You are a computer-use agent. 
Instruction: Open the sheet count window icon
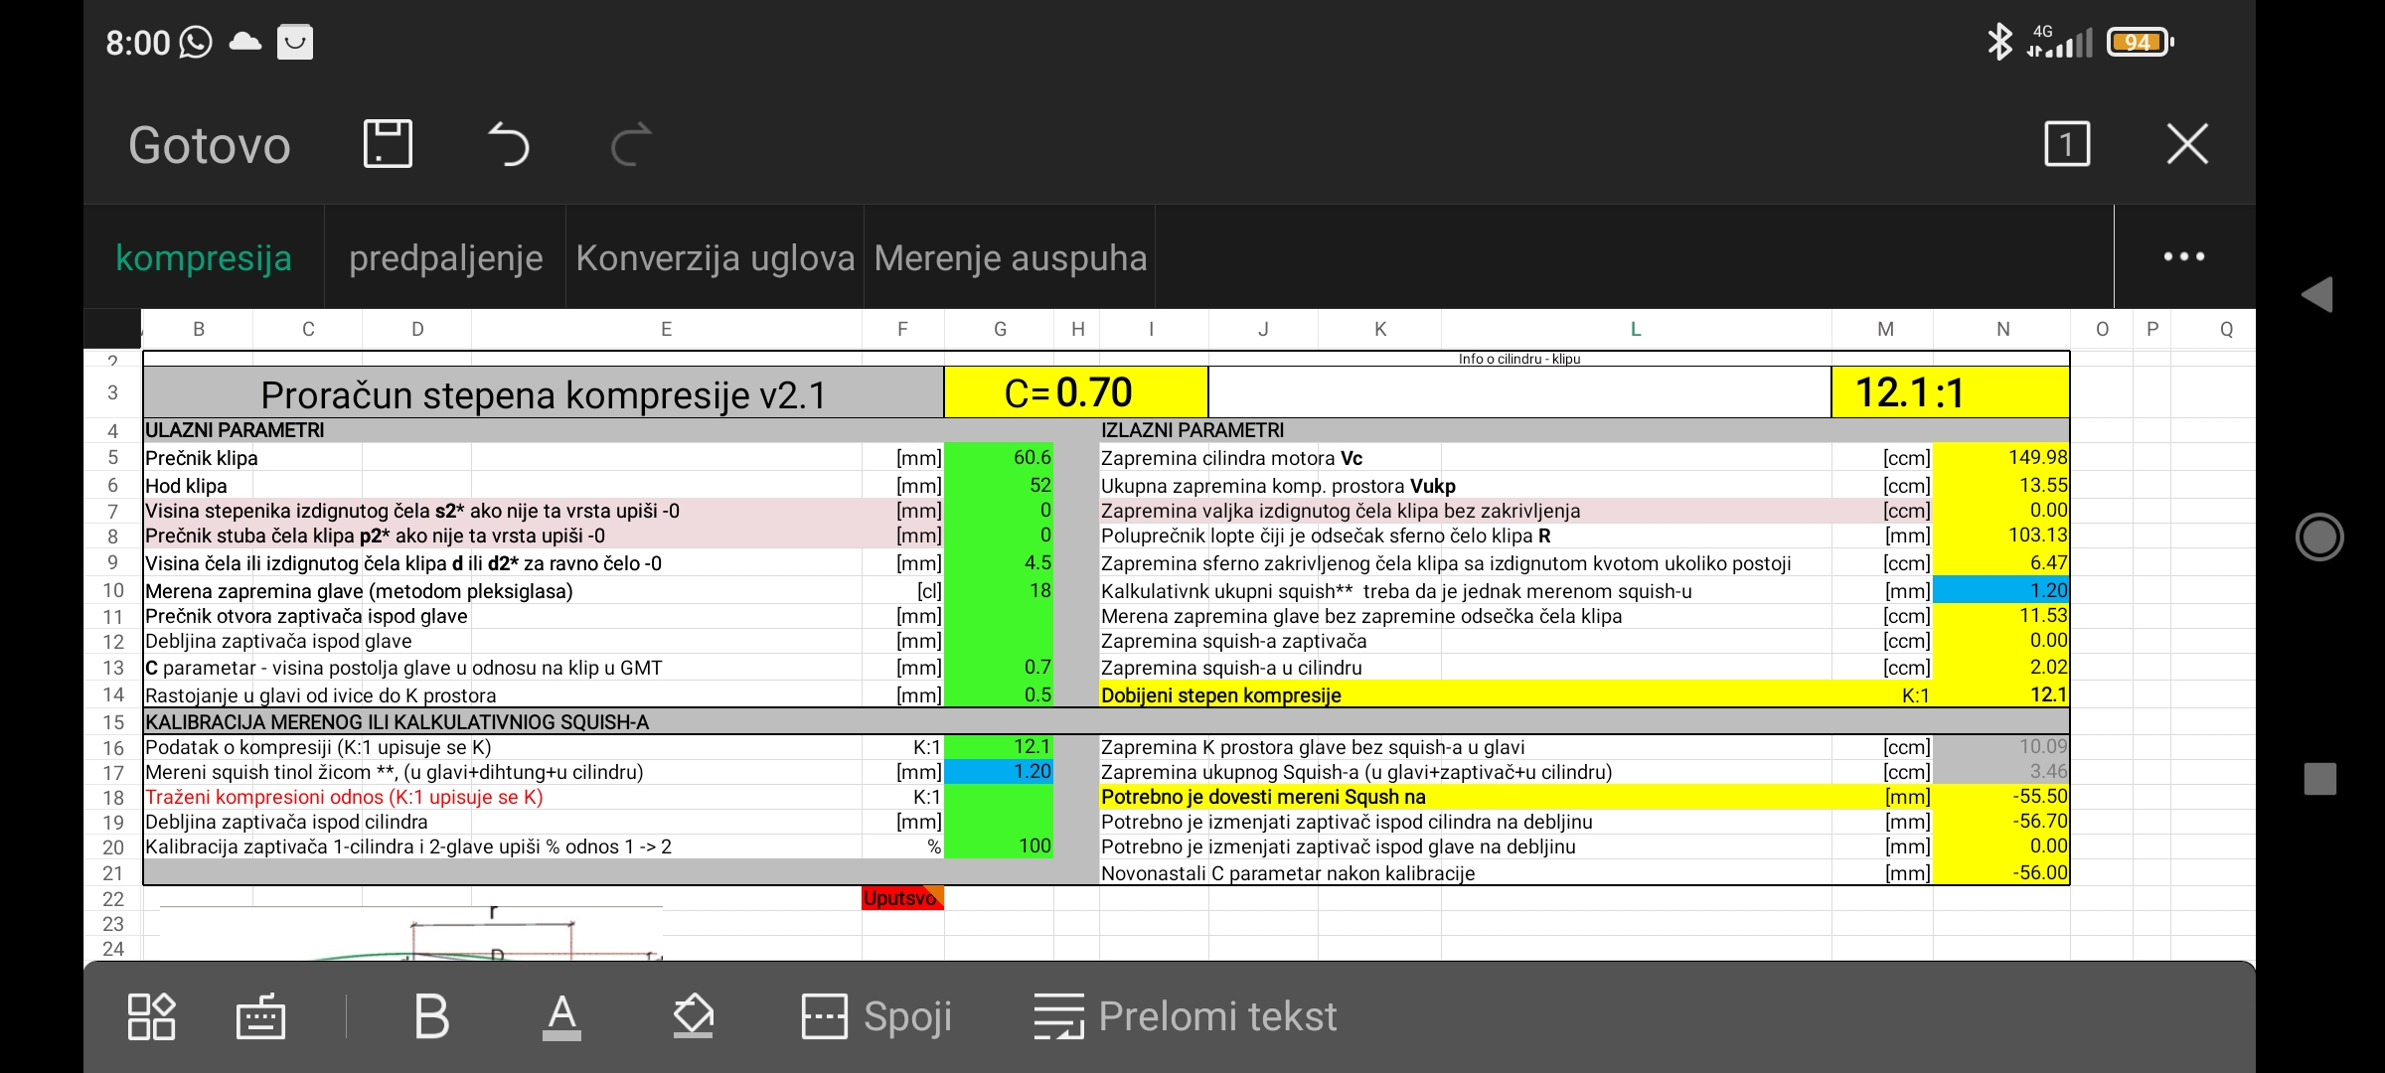2067,144
